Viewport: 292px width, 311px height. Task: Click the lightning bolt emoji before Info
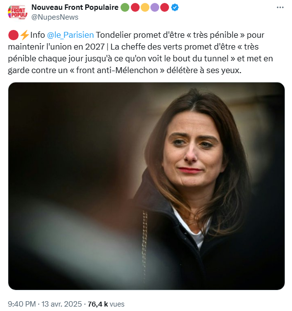coord(24,35)
